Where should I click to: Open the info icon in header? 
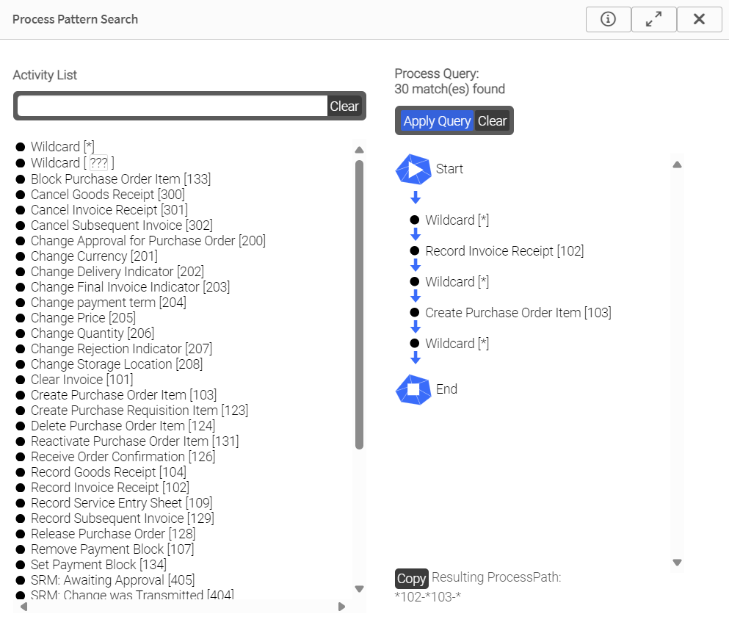[x=608, y=20]
